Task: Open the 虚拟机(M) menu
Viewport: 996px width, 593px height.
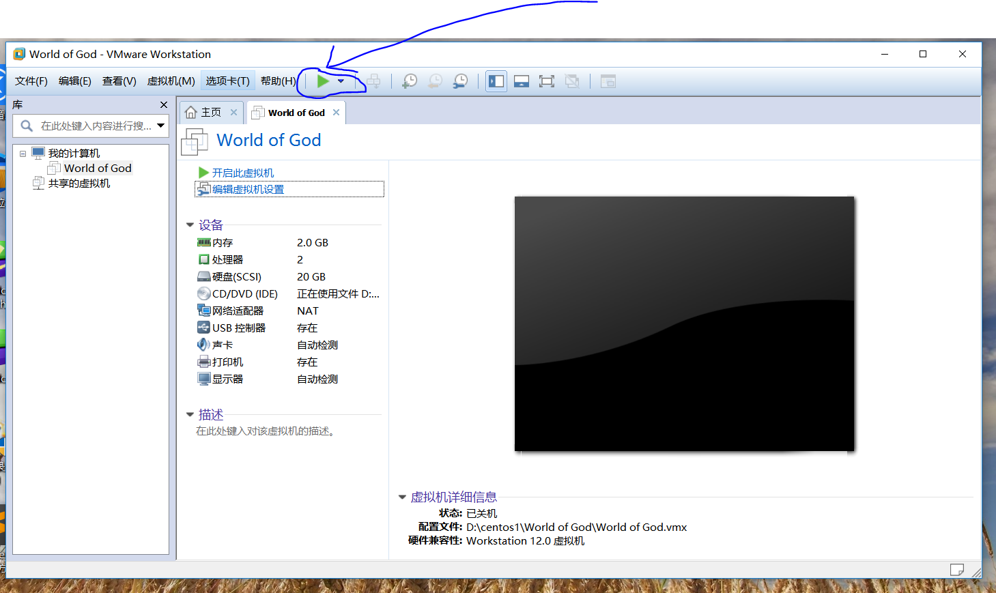Action: pyautogui.click(x=171, y=81)
